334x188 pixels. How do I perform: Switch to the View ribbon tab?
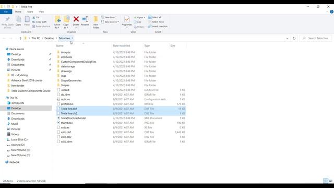[x=41, y=11]
